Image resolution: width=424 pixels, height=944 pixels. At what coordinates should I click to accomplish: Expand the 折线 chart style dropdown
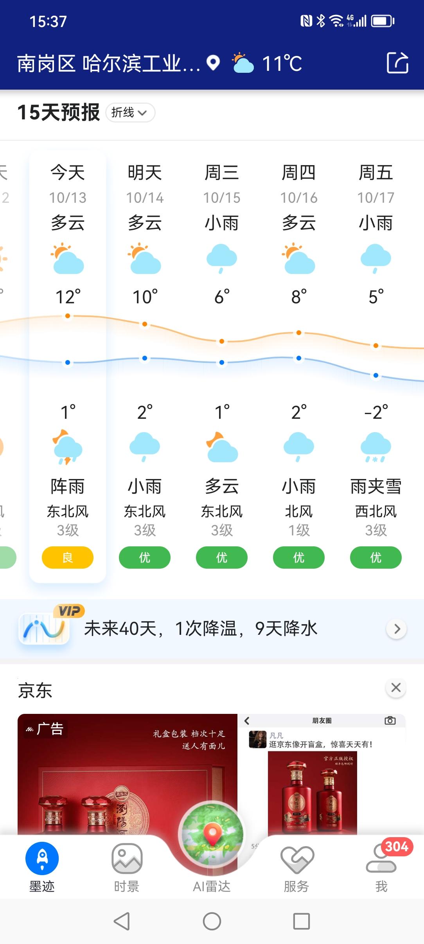(130, 113)
